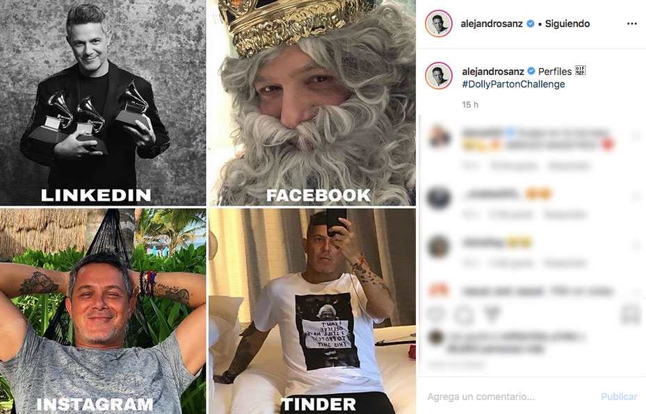Click the TINDER mirror selfie photo
Screen dimensions: 646x414
click(x=312, y=311)
